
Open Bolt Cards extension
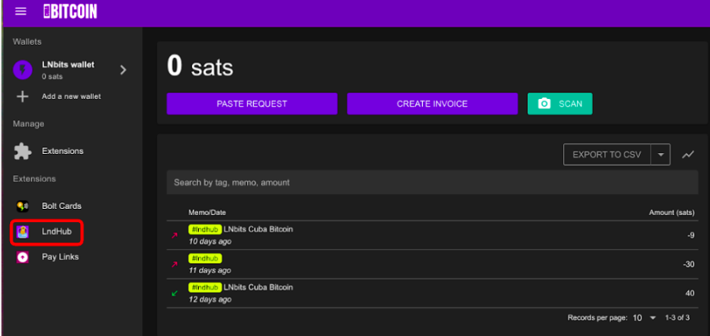pos(61,206)
